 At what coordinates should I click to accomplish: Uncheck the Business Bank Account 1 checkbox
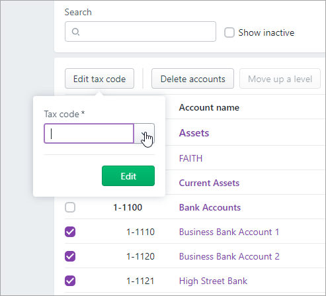pos(70,232)
